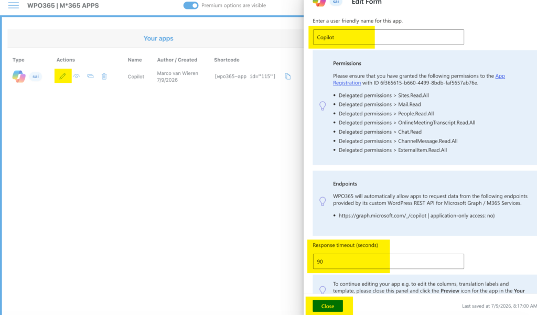The image size is (537, 315).
Task: Click the sai badge in apps row
Action: [36, 77]
